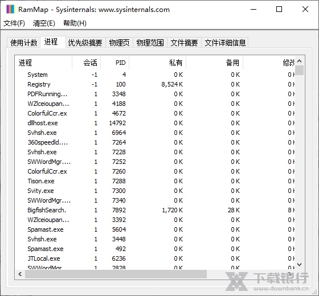Switch to the 优先级摘要 tab
Viewport: 319px width, 296px height.
coord(85,43)
